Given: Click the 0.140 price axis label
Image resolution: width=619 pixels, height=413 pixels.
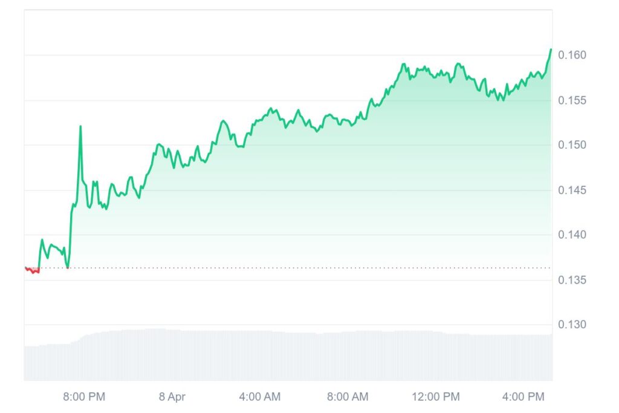Looking at the screenshot, I should (572, 235).
